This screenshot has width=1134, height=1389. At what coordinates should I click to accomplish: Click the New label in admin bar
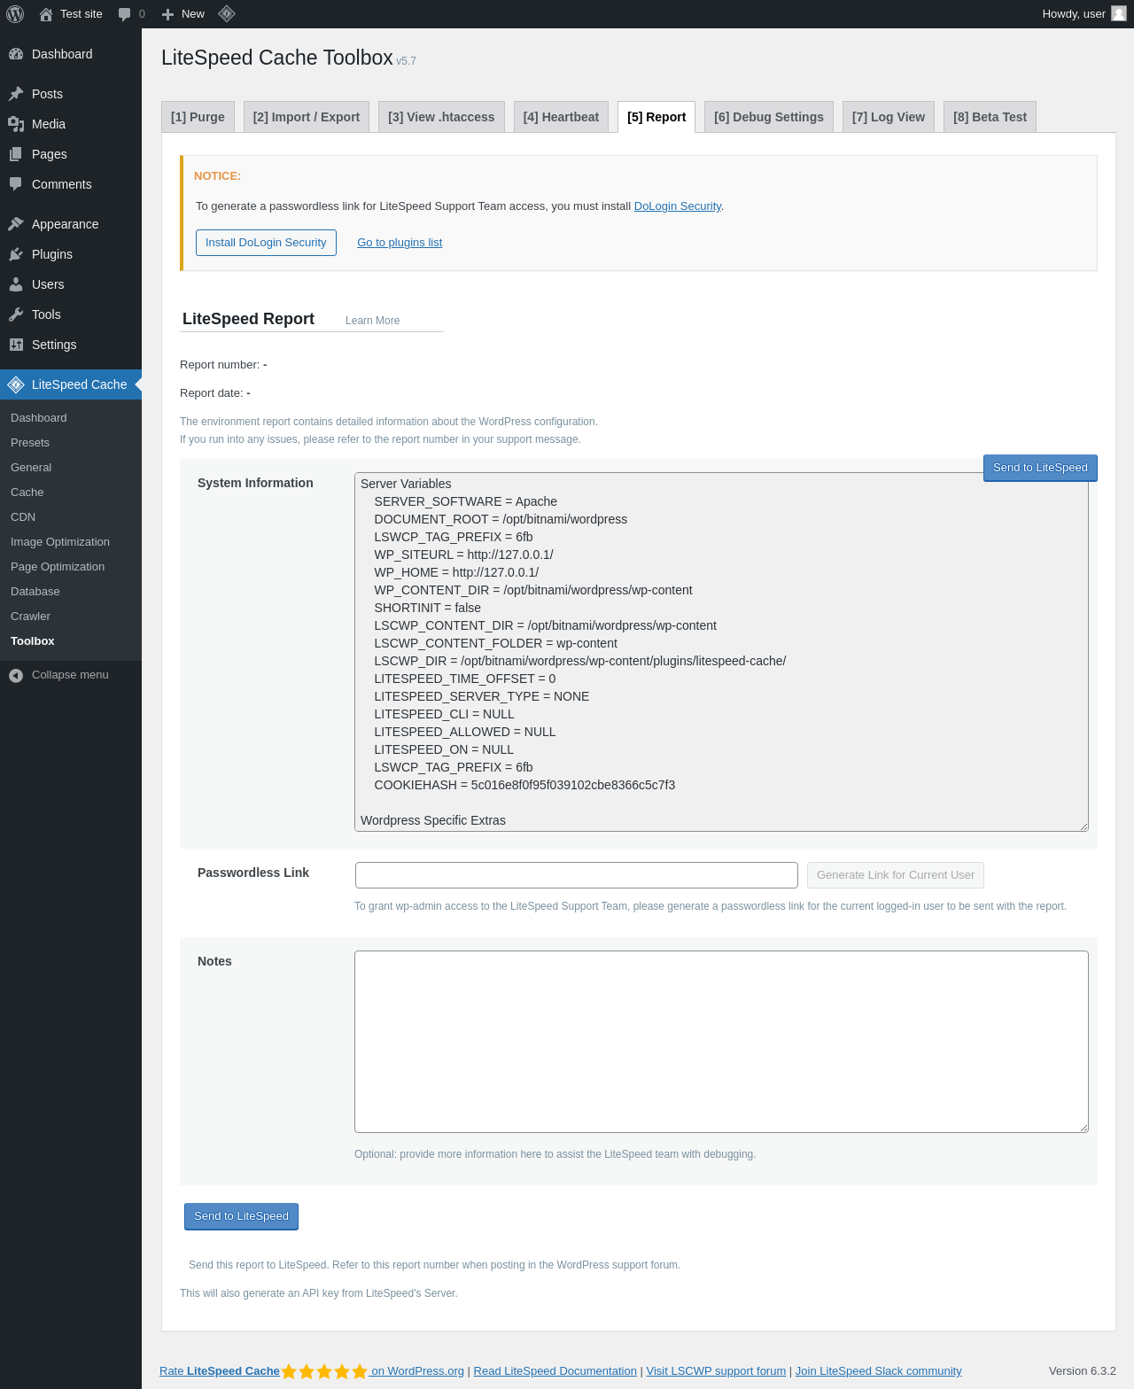coord(193,14)
